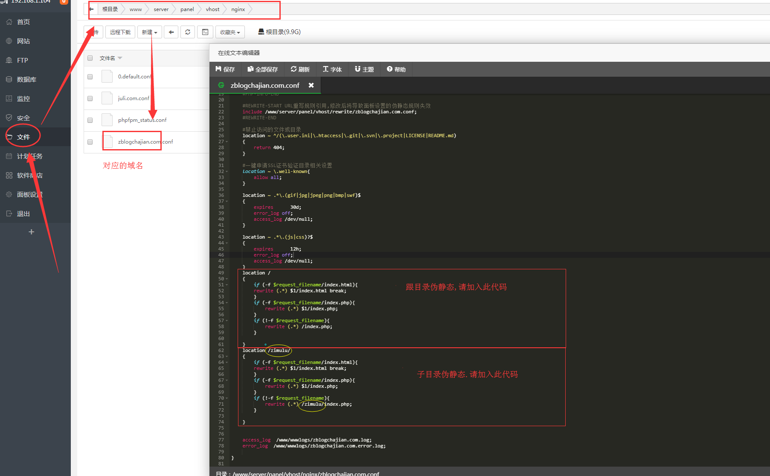Viewport: 770px width, 476px height.
Task: Navigate to nginx in breadcrumb path
Action: pyautogui.click(x=238, y=9)
